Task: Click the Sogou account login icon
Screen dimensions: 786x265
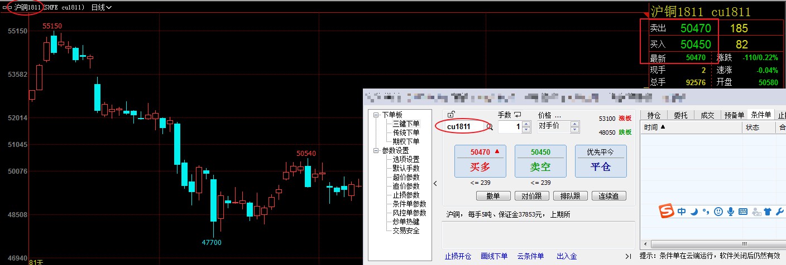Action: 757,212
